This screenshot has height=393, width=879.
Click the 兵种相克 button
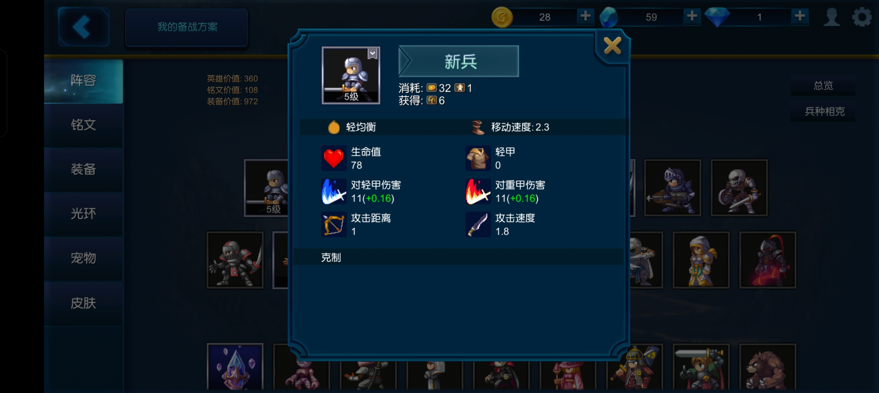[824, 111]
